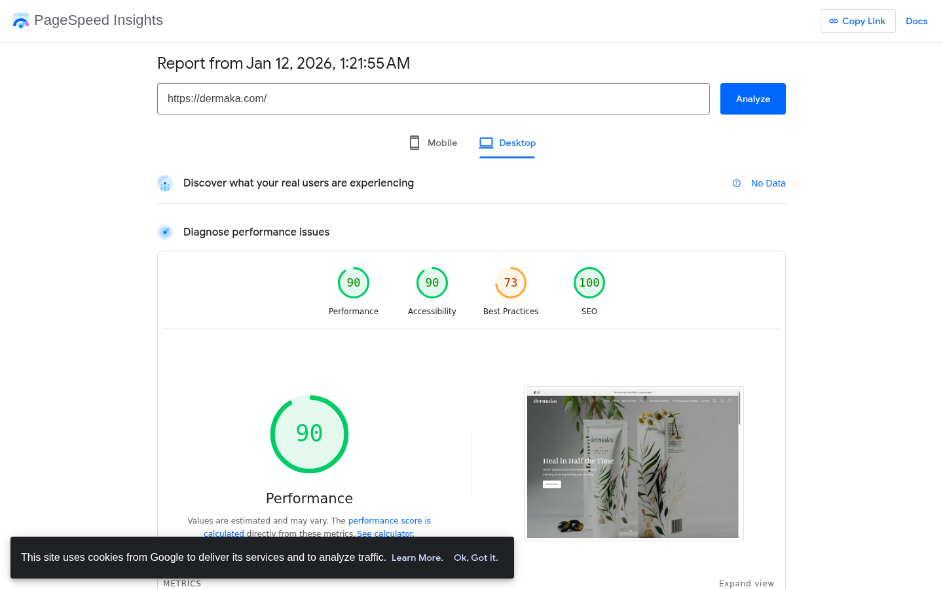Viewport: 943px width, 589px height.
Task: Click the real users experience bar-chart icon
Action: [164, 183]
